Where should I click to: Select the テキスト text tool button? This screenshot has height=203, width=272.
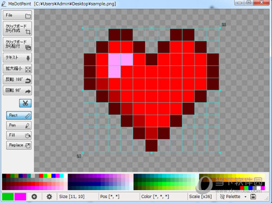(x=17, y=58)
